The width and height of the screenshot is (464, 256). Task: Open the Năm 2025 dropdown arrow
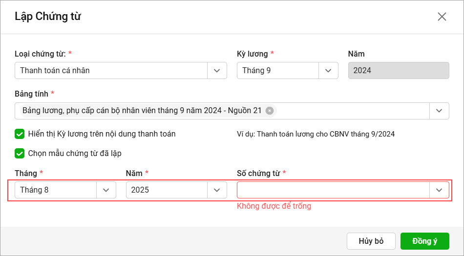pyautogui.click(x=217, y=190)
